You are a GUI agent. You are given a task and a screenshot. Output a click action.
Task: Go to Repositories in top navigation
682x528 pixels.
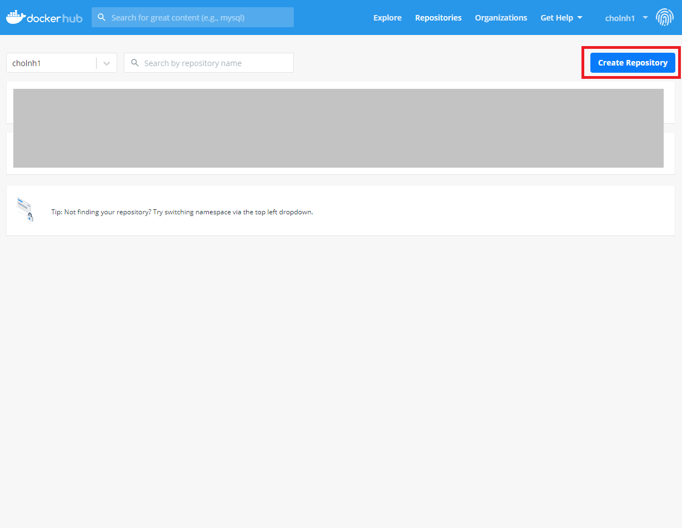[x=438, y=18]
